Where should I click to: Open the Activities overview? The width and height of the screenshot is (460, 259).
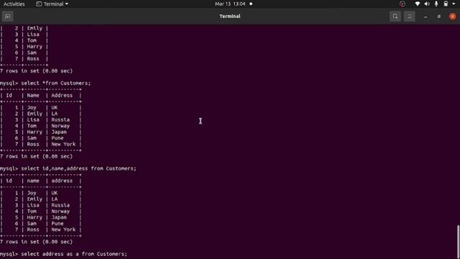[x=14, y=4]
